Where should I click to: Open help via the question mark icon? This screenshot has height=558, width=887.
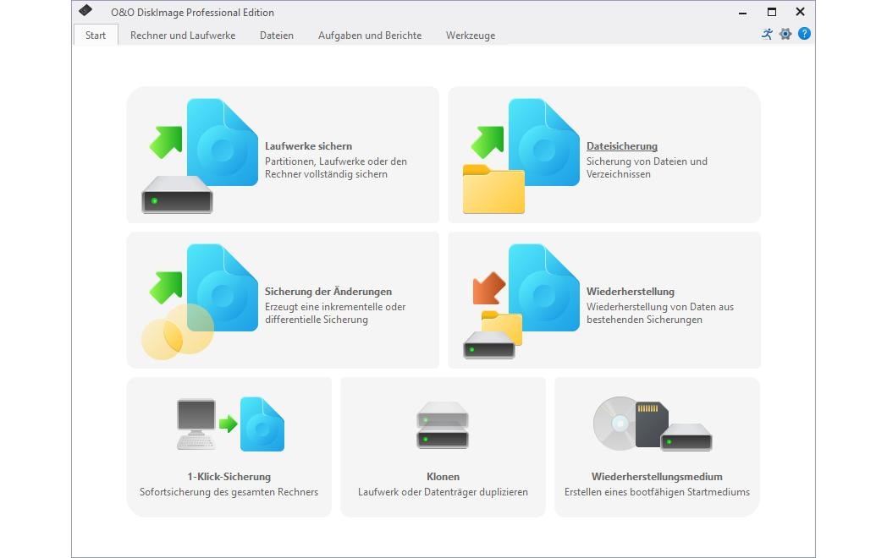(804, 34)
